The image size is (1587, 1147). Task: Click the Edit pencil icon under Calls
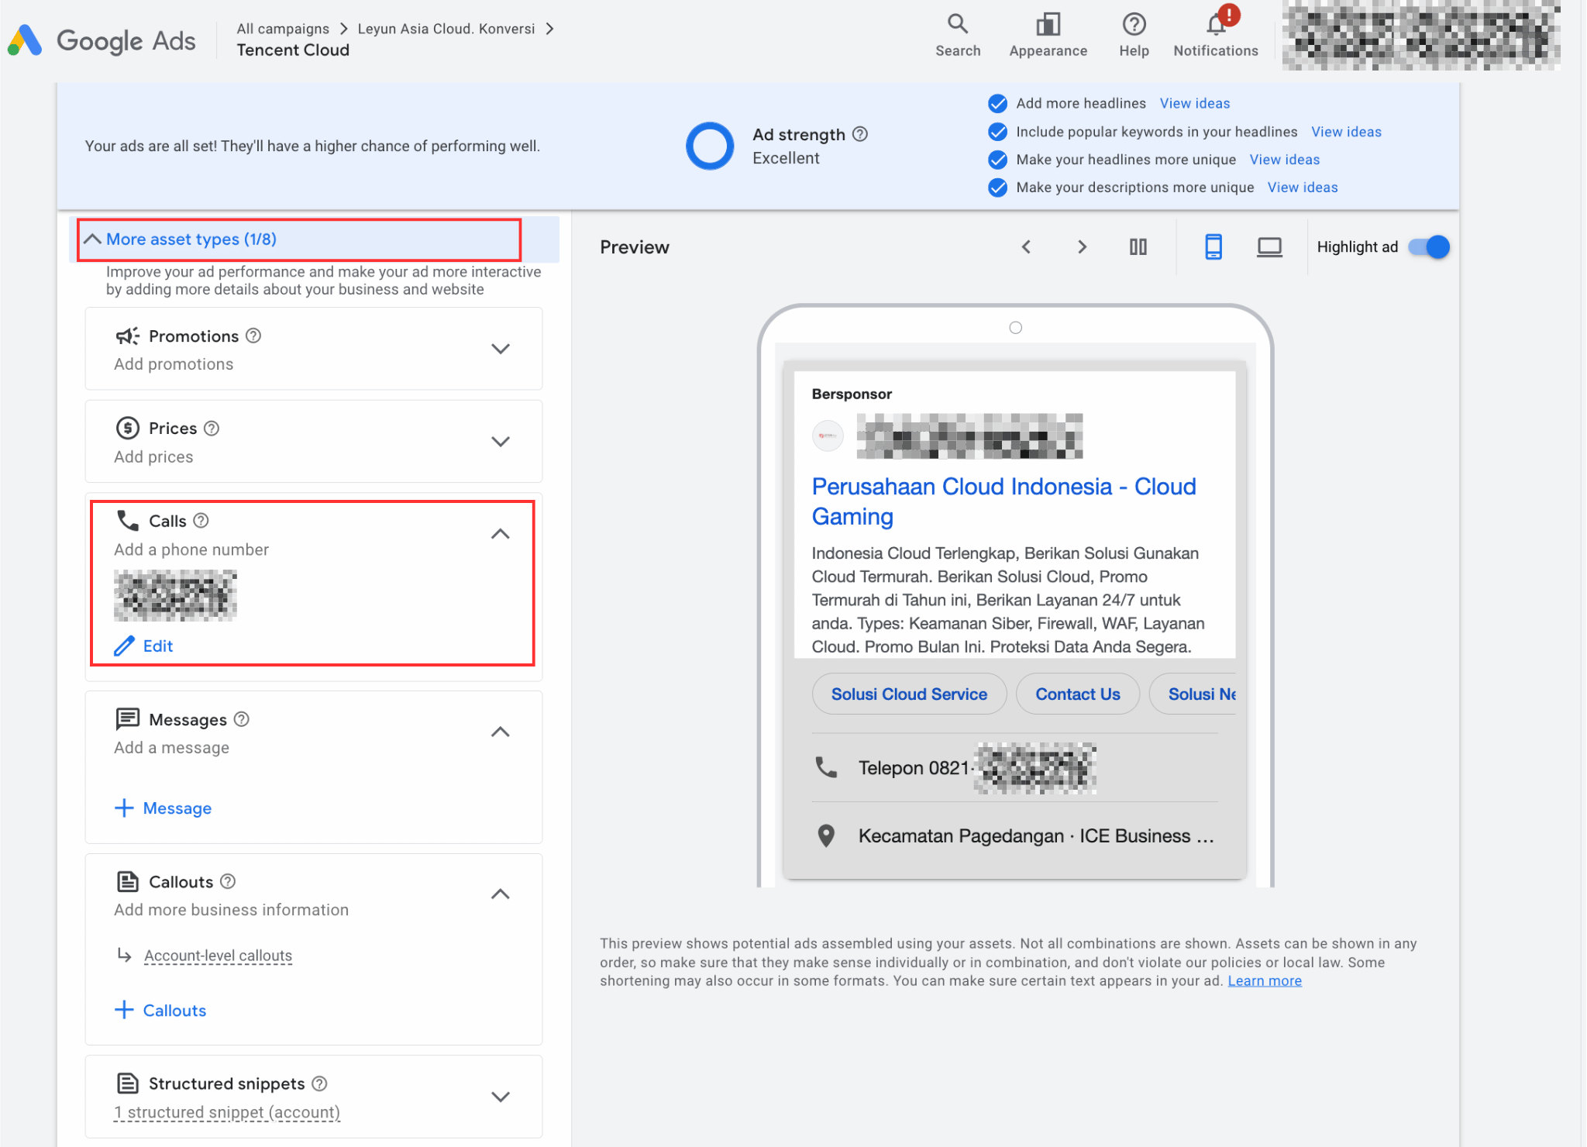[x=124, y=646]
